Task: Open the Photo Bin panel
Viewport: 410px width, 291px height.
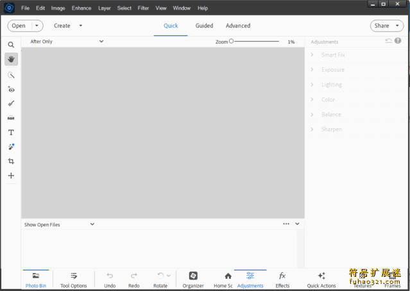Action: click(x=36, y=279)
